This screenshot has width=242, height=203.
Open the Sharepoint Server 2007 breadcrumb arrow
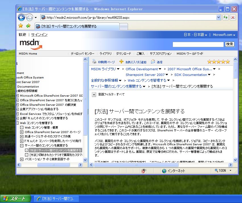click(x=167, y=75)
